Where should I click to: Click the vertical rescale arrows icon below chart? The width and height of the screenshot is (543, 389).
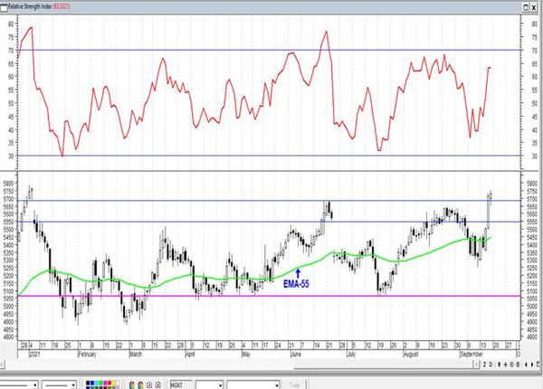pyautogui.click(x=500, y=364)
